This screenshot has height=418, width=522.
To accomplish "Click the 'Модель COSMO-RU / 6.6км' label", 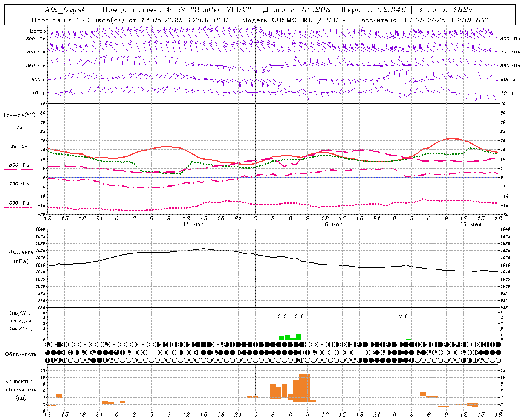I will [294, 20].
